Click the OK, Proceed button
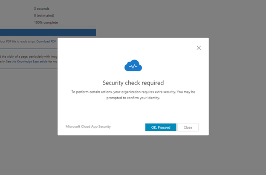This screenshot has height=175, width=266. (x=161, y=127)
